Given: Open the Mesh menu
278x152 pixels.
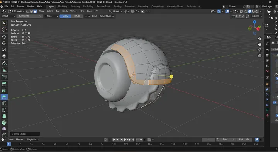Looking at the screenshot, I should click(65, 11).
